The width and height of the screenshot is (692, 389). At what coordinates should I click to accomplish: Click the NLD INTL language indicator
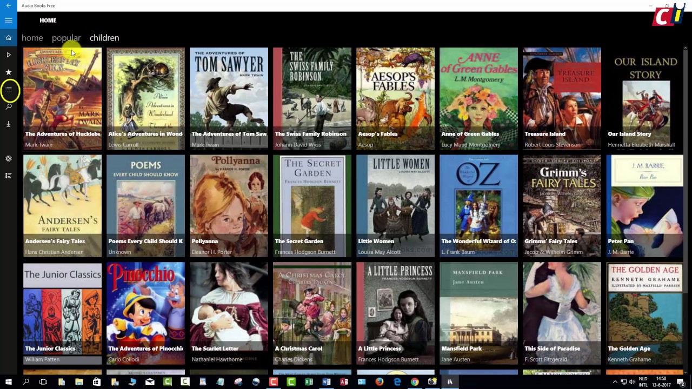pos(643,382)
